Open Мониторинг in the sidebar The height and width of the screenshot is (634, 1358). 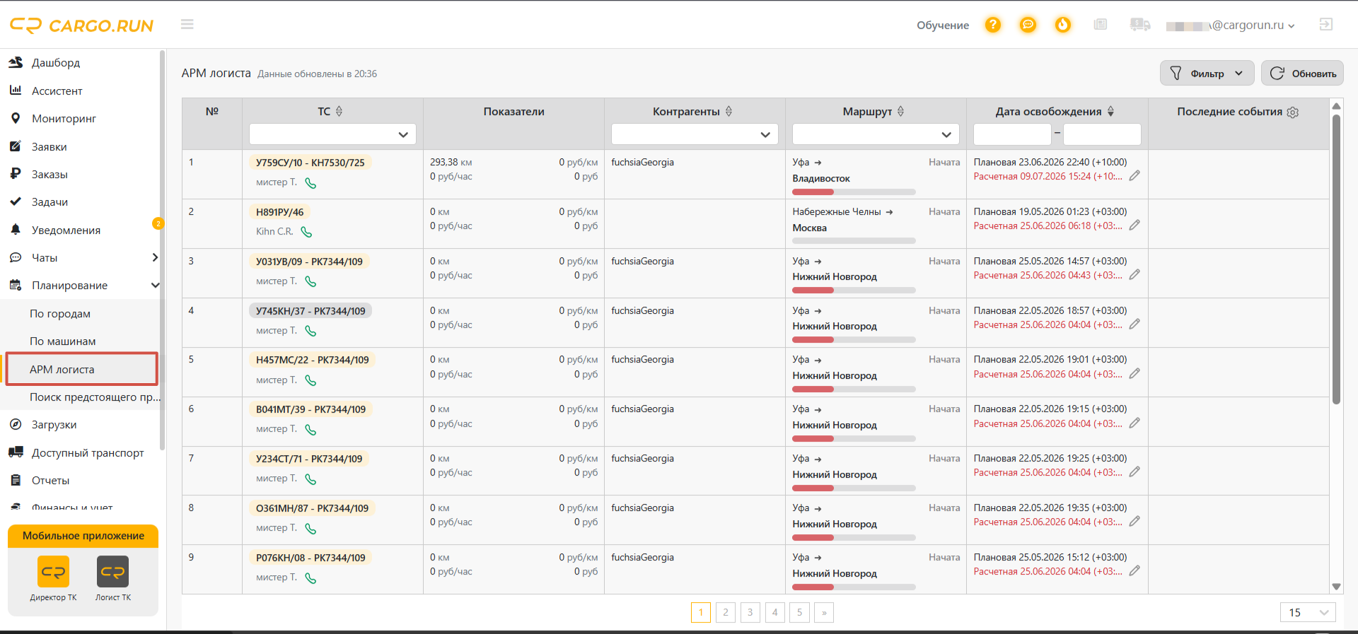pyautogui.click(x=64, y=119)
